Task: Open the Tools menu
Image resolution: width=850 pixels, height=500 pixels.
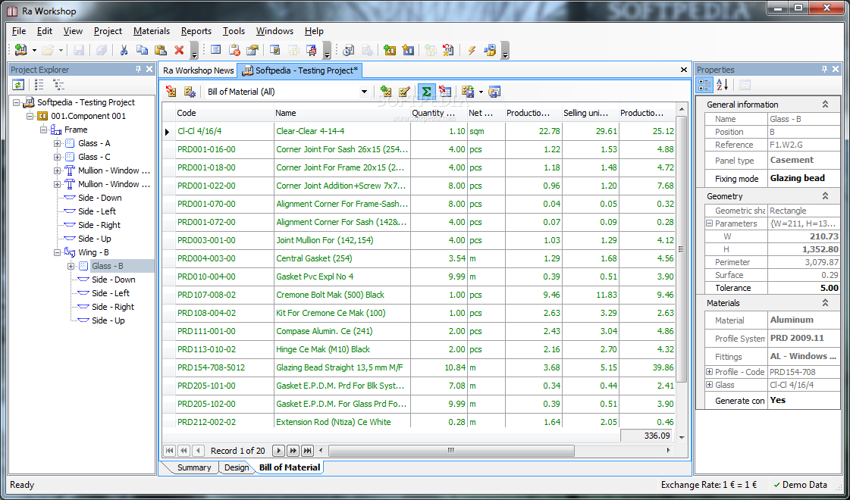Action: [x=234, y=31]
